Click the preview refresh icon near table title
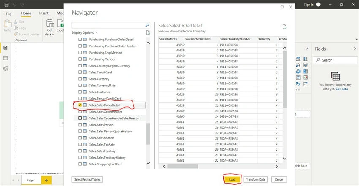Screen dimensions: 359x186 click(x=284, y=27)
